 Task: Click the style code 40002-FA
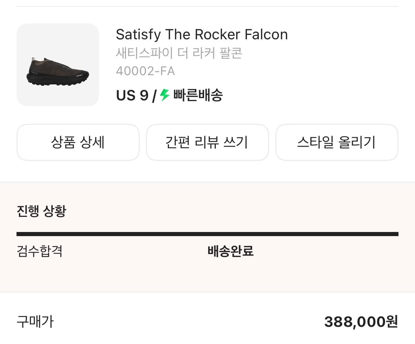click(145, 71)
